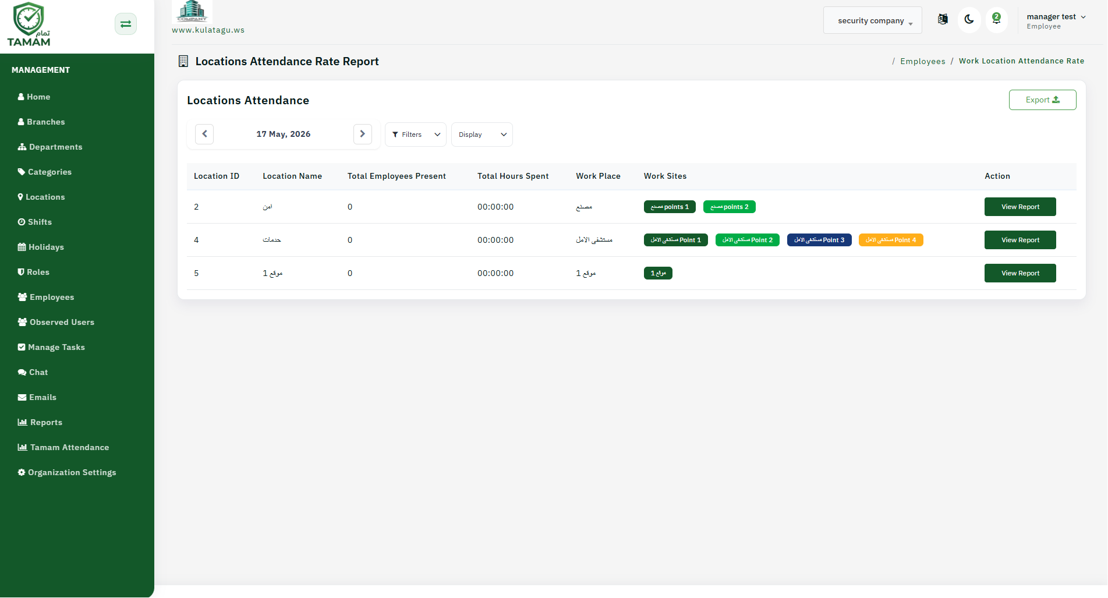Click the language translation icon
Viewport: 1108px width, 598px height.
[x=943, y=19]
